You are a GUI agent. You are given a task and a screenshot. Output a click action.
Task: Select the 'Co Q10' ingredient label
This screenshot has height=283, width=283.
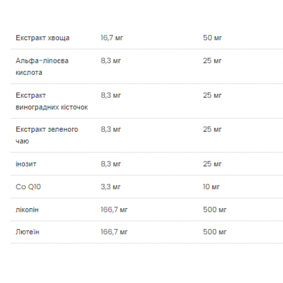pos(28,187)
